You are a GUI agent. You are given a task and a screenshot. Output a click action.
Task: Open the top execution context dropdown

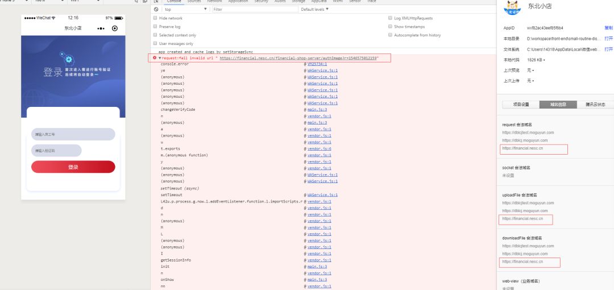(x=186, y=9)
